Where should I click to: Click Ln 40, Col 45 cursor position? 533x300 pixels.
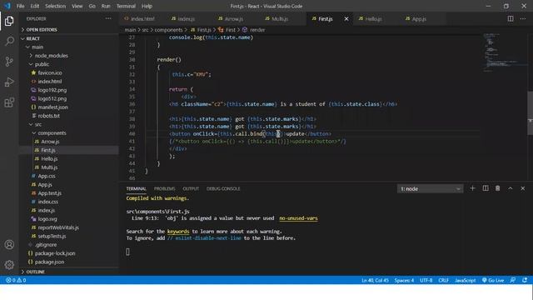(375, 280)
